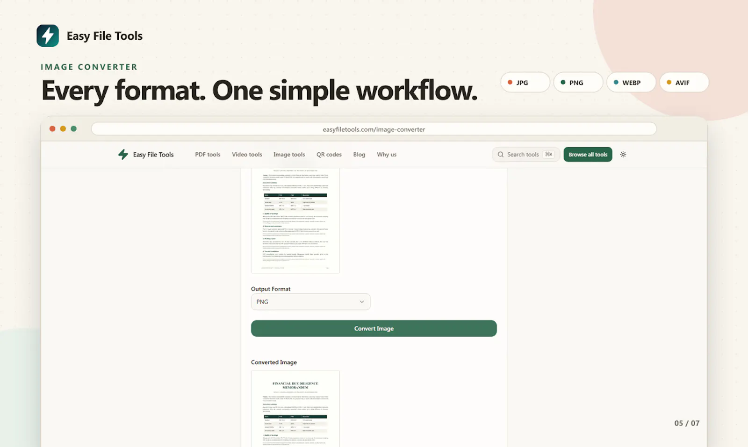748x447 pixels.
Task: Click the Converted Image label
Action: point(274,362)
